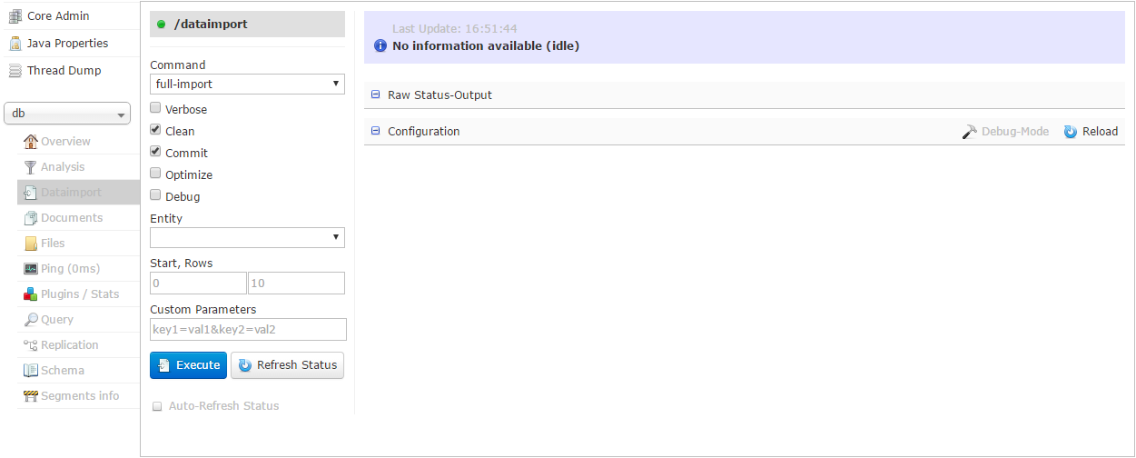Enable the Verbose checkbox
This screenshot has width=1136, height=458.
155,108
